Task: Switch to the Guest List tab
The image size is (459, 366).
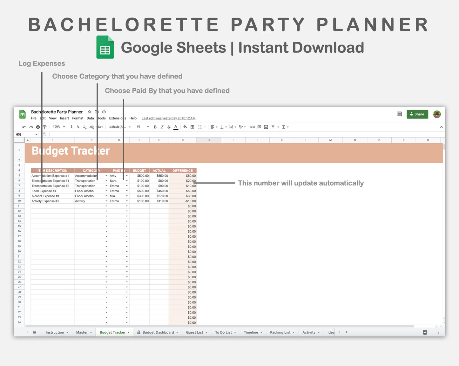Action: [x=195, y=332]
